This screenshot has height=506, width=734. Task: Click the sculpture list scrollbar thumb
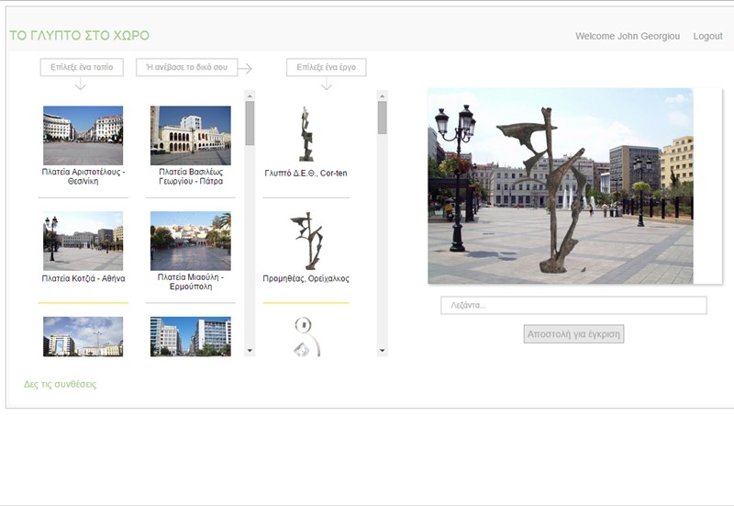click(x=382, y=118)
